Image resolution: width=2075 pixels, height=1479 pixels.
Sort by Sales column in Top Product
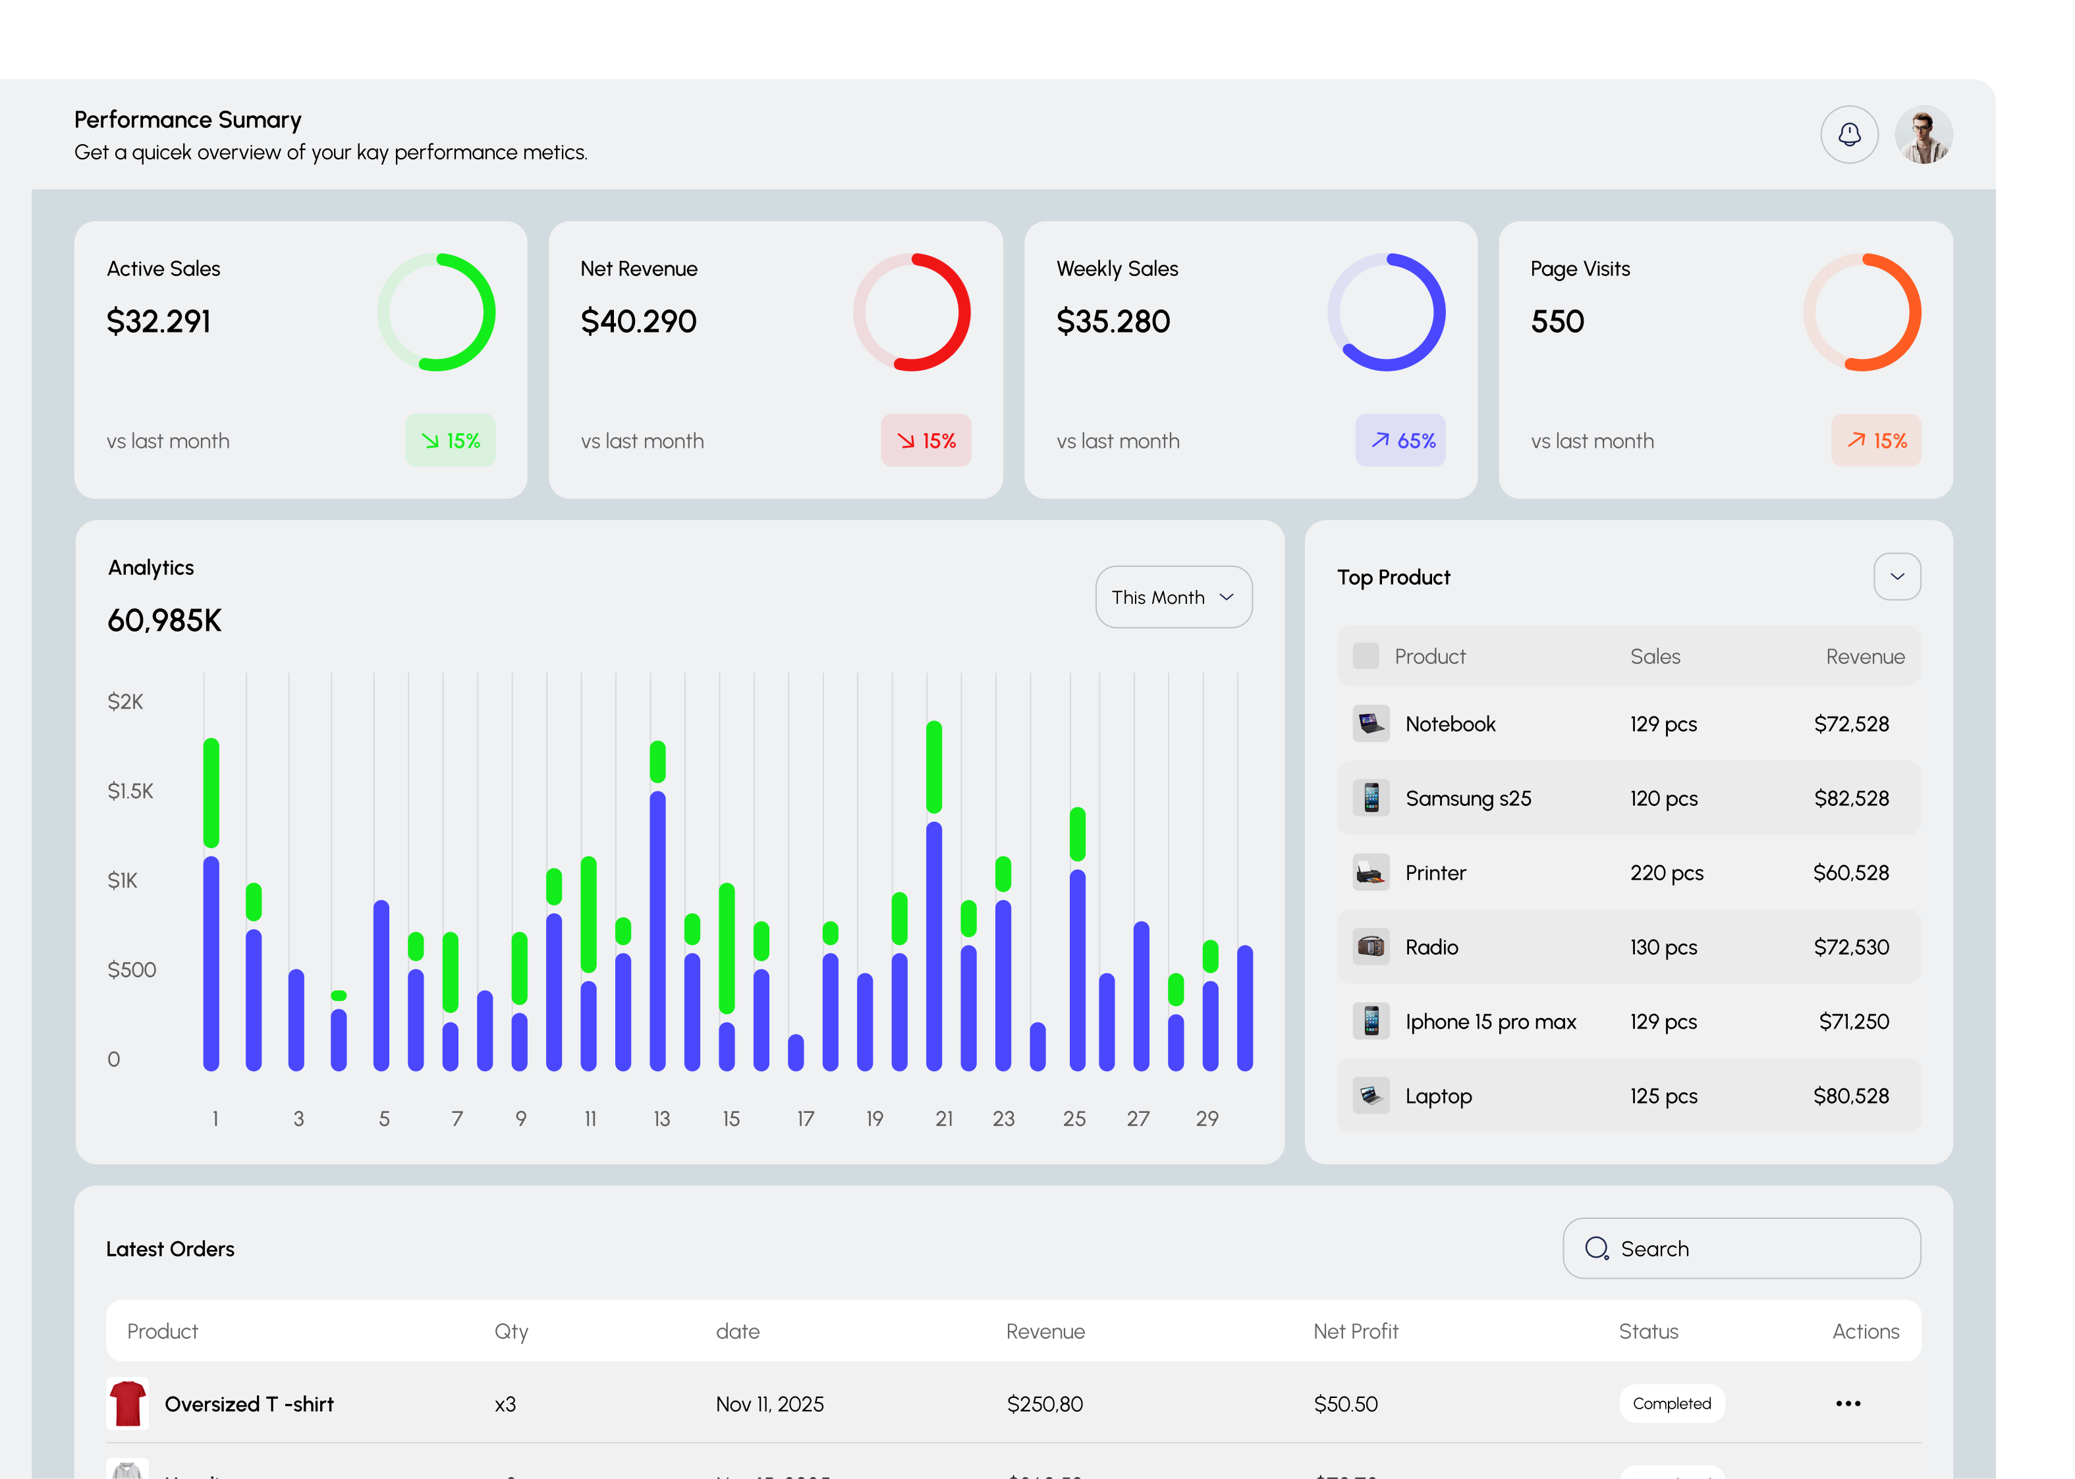coord(1655,657)
